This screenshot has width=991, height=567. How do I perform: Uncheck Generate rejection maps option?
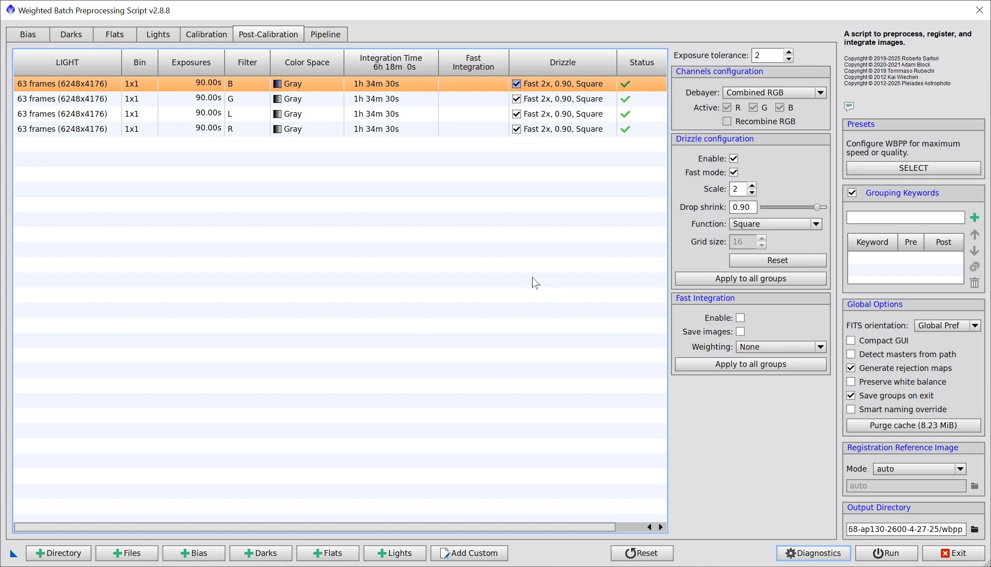(x=851, y=368)
